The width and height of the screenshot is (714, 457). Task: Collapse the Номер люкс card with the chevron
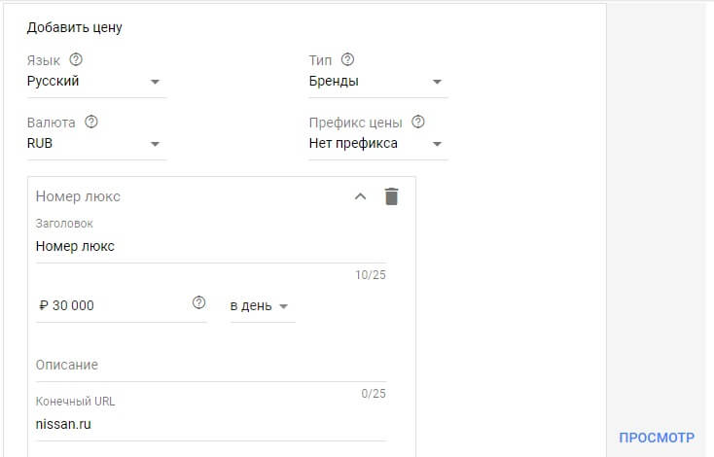[x=360, y=196]
